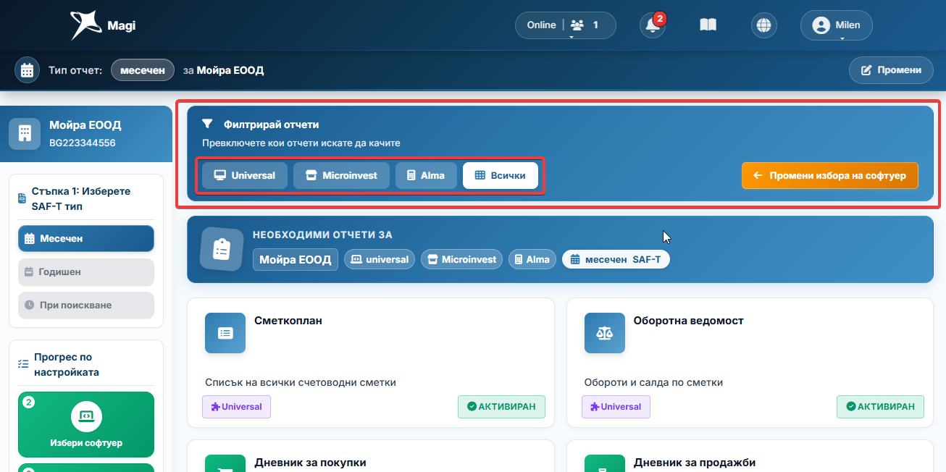The width and height of the screenshot is (946, 472).
Task: Open the notifications bell
Action: click(653, 25)
